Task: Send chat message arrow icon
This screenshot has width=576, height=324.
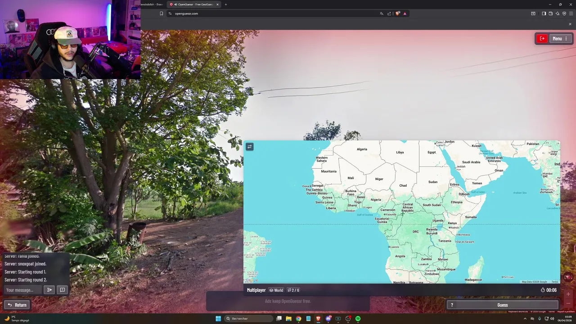Action: coord(49,290)
